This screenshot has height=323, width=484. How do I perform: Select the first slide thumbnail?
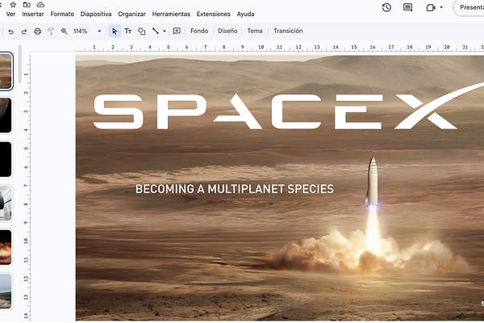coord(6,71)
